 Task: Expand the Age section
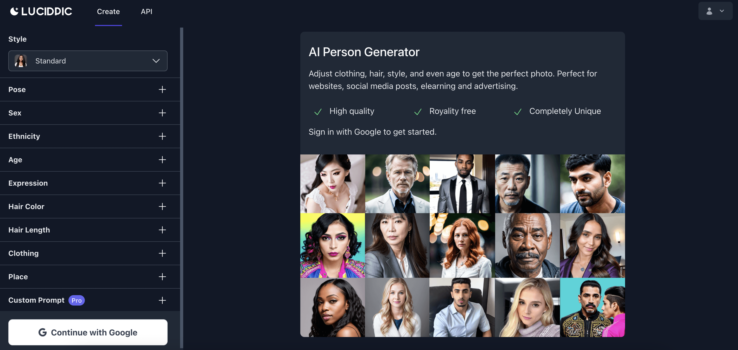(x=90, y=160)
